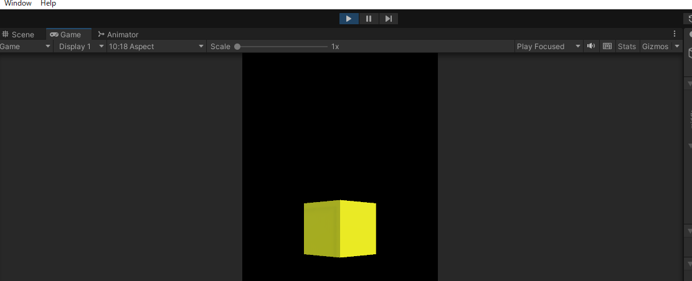Advance one frame with the Step button
Viewport: 692px width, 281px height.
389,19
